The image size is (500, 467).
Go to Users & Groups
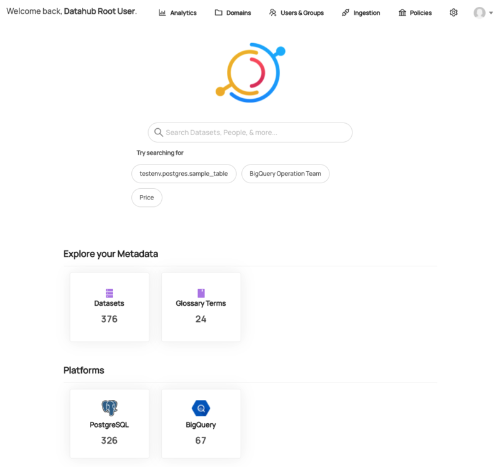(296, 13)
